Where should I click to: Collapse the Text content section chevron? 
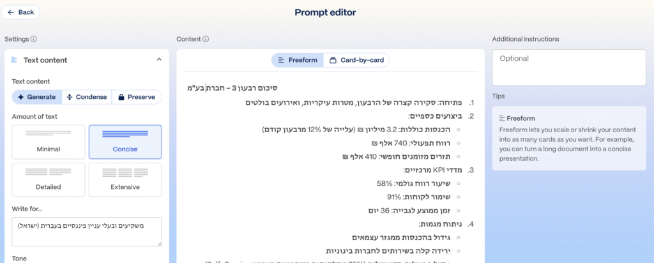click(158, 60)
